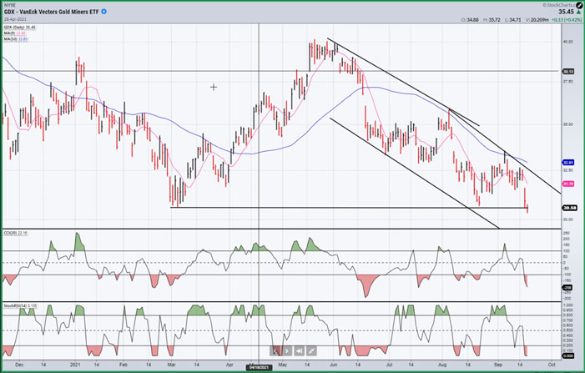585x373 pixels.
Task: Open the annotation pencil icon near the StockCharts watermark
Action: 579,5
